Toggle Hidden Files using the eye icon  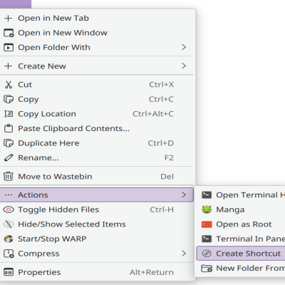[9, 209]
